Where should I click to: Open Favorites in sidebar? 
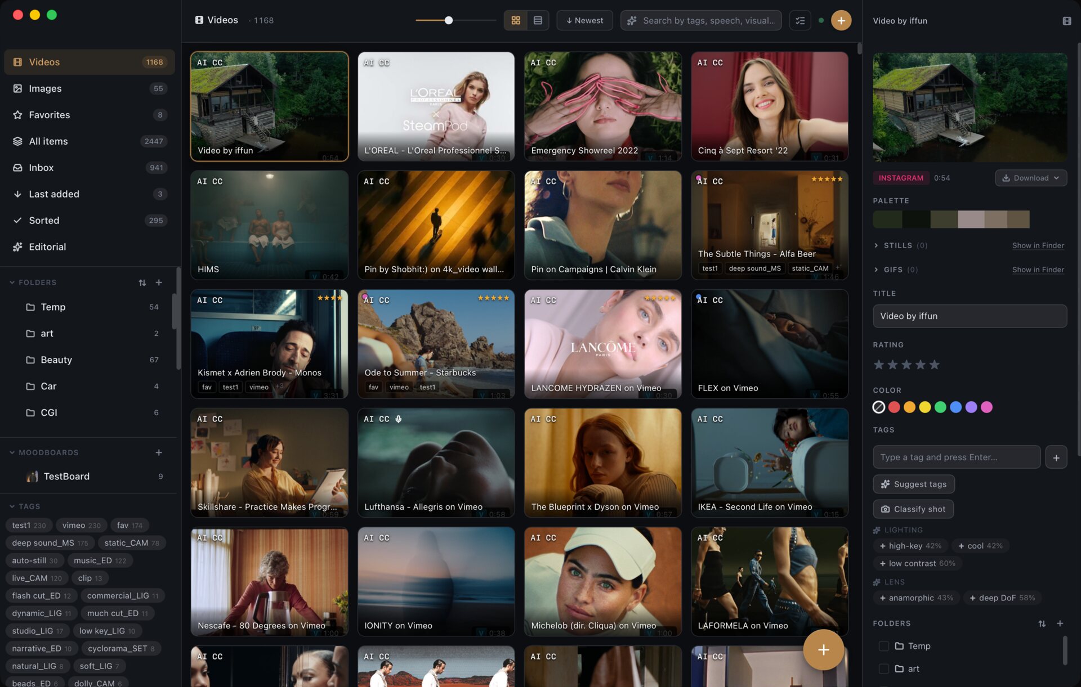click(90, 115)
